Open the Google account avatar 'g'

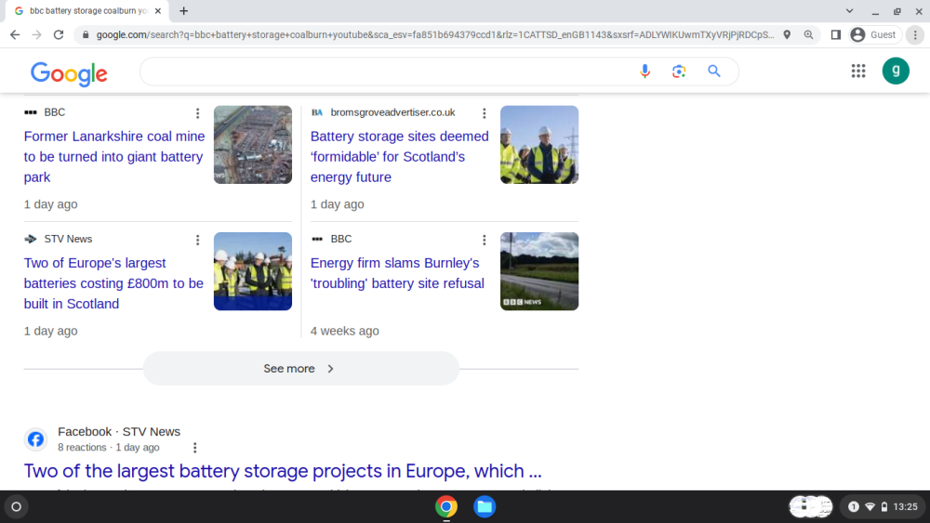(x=896, y=72)
